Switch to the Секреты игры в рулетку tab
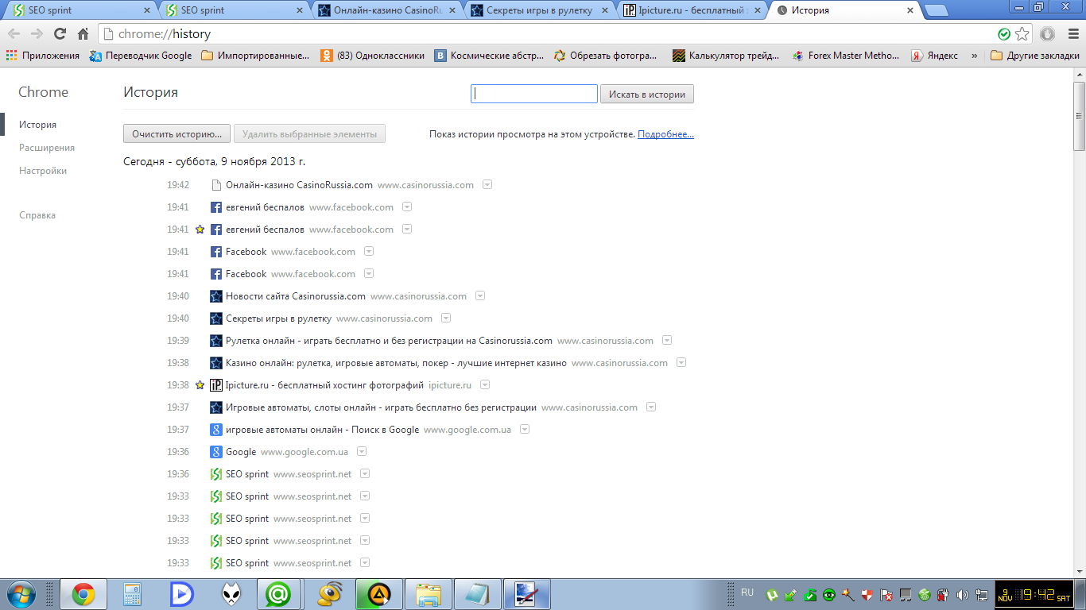 (541, 10)
